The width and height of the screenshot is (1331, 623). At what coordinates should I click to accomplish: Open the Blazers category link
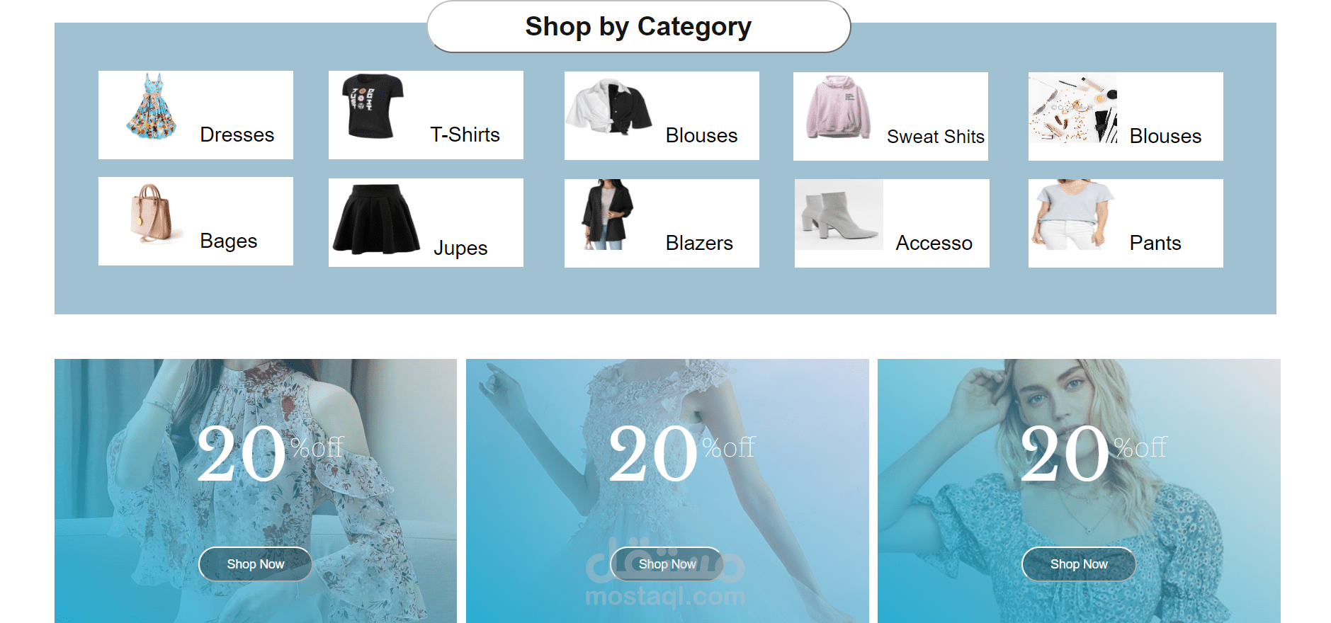pyautogui.click(x=699, y=243)
